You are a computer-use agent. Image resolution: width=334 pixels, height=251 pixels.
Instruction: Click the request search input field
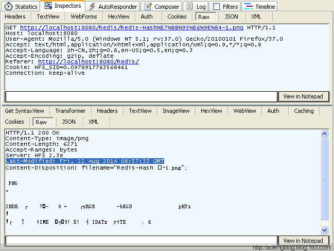[141, 96]
